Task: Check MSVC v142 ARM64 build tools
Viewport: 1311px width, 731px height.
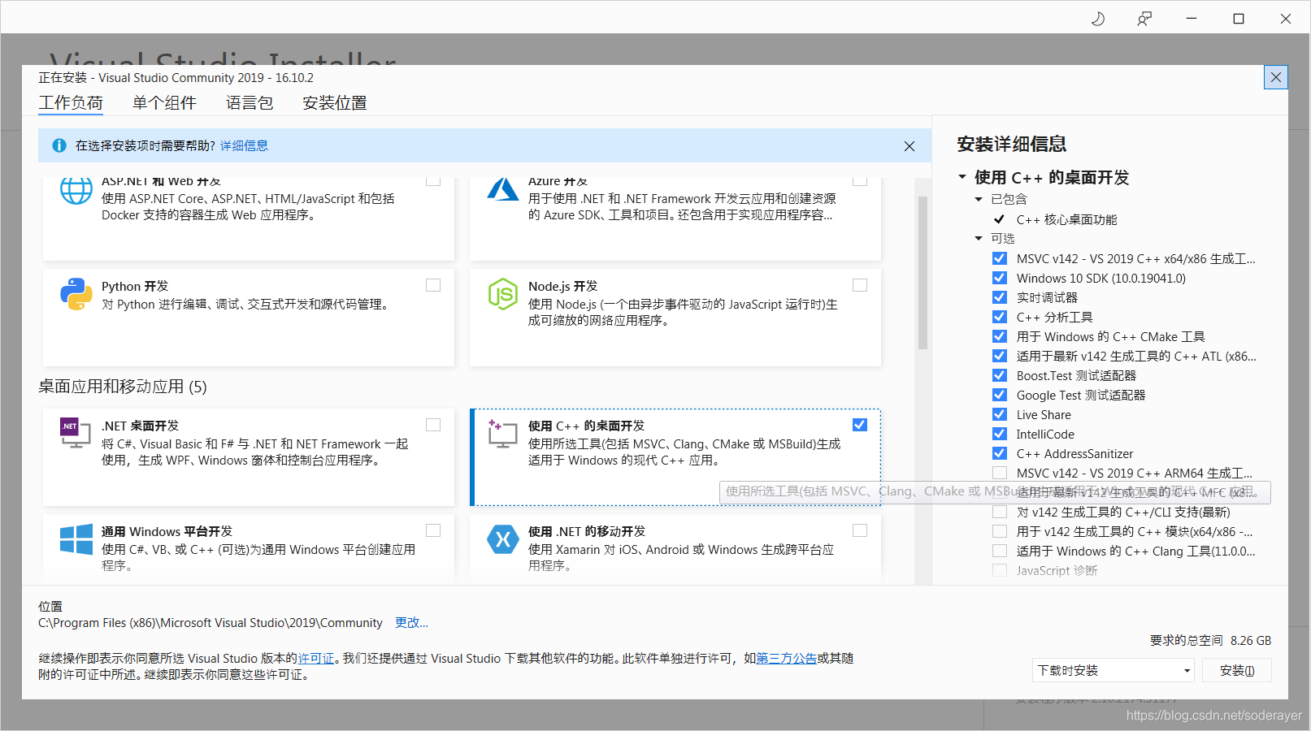Action: coord(1000,473)
